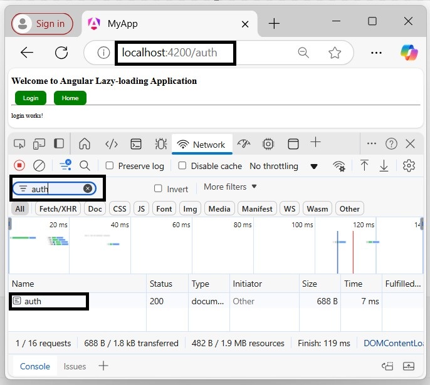Open the Welcome home icon tab
Viewport: 430px width, 385px height.
85,144
